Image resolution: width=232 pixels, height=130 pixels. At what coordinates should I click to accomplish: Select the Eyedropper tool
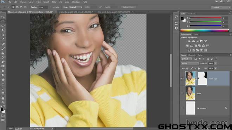point(3,39)
